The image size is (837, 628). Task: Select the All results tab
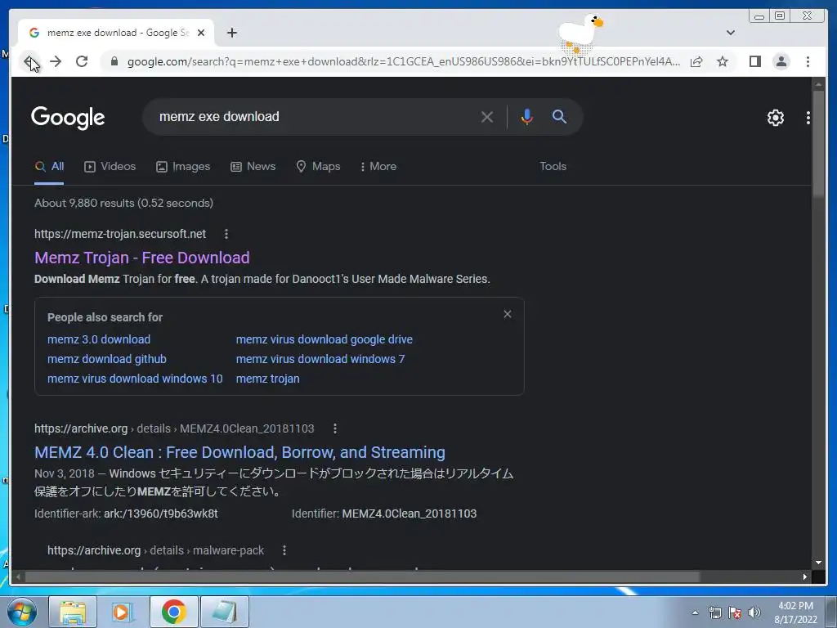tap(49, 167)
